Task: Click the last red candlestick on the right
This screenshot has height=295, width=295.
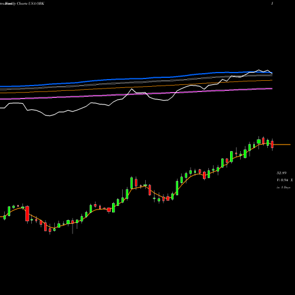Action: coord(272,145)
